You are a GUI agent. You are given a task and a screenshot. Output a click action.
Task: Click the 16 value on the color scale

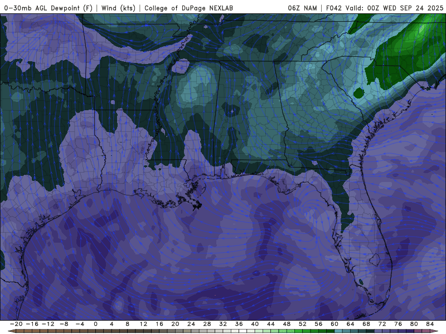point(159,324)
